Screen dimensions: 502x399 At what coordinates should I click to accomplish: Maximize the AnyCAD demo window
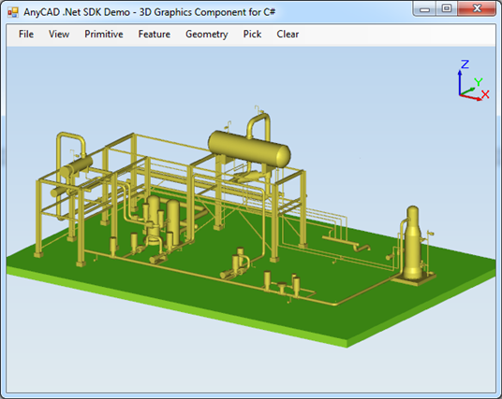tap(447, 9)
